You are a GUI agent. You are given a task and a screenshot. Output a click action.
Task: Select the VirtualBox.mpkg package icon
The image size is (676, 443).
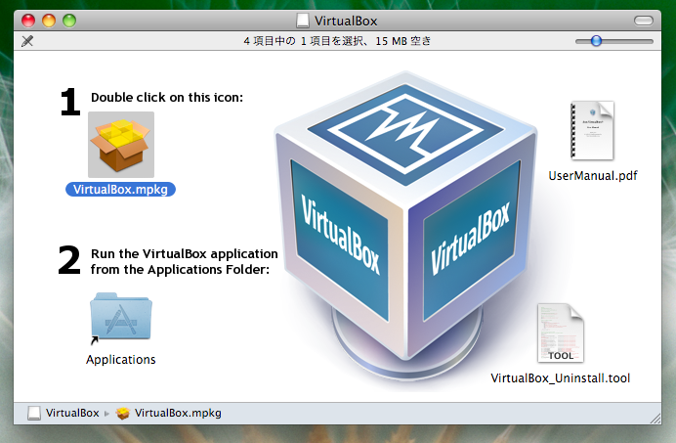pyautogui.click(x=120, y=145)
